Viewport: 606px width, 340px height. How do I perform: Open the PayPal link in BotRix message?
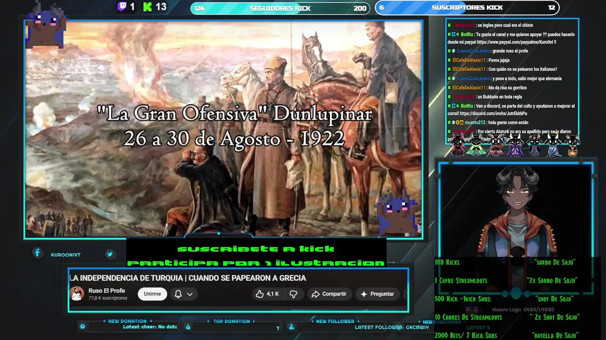(x=516, y=42)
